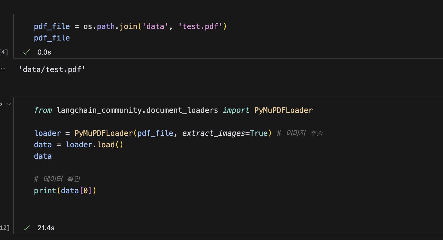Click the 21.4s execution time
This screenshot has width=443, height=240.
click(x=46, y=228)
